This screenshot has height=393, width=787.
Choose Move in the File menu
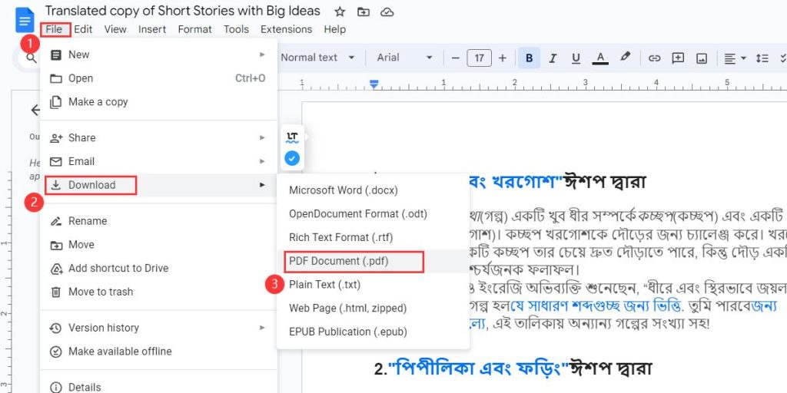158,245
